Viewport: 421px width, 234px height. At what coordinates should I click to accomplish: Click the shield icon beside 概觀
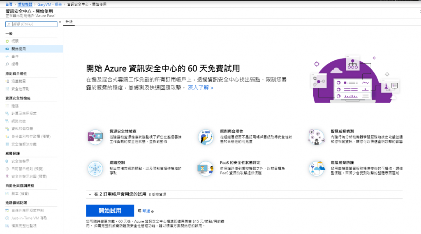coord(7,41)
